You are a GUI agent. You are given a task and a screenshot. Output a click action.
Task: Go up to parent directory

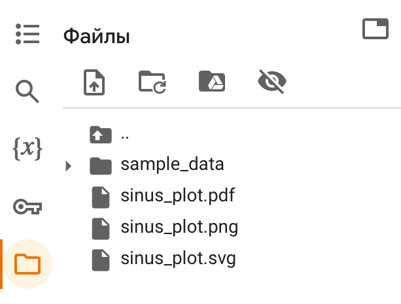tap(124, 135)
